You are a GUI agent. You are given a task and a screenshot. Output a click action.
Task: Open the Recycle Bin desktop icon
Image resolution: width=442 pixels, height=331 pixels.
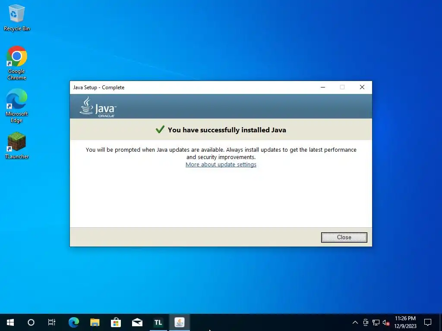click(17, 17)
